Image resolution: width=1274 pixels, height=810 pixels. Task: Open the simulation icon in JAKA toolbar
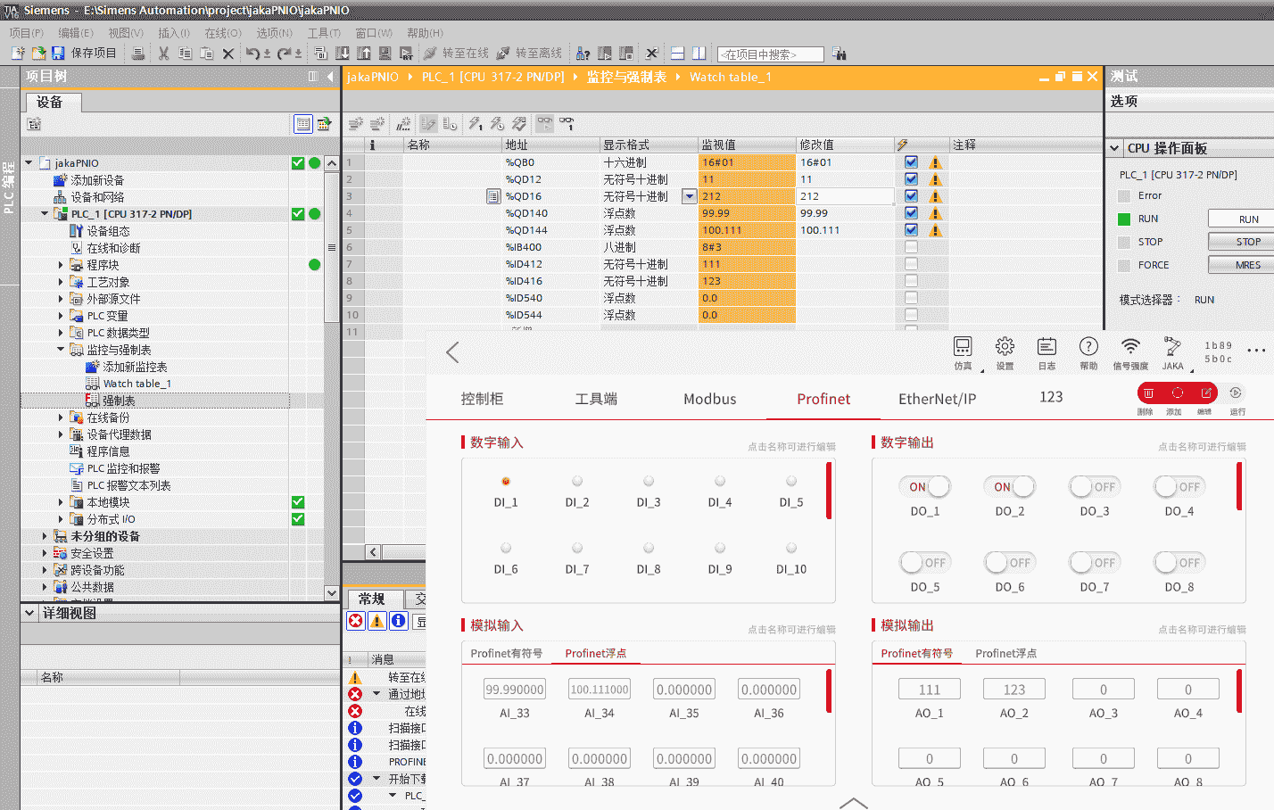coord(963,347)
